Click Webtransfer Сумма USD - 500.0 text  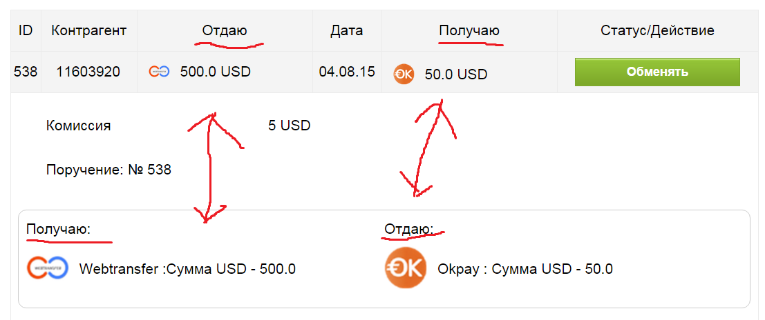[x=187, y=269]
